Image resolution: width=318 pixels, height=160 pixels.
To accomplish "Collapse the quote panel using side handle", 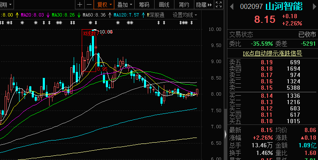I will 226,134.
